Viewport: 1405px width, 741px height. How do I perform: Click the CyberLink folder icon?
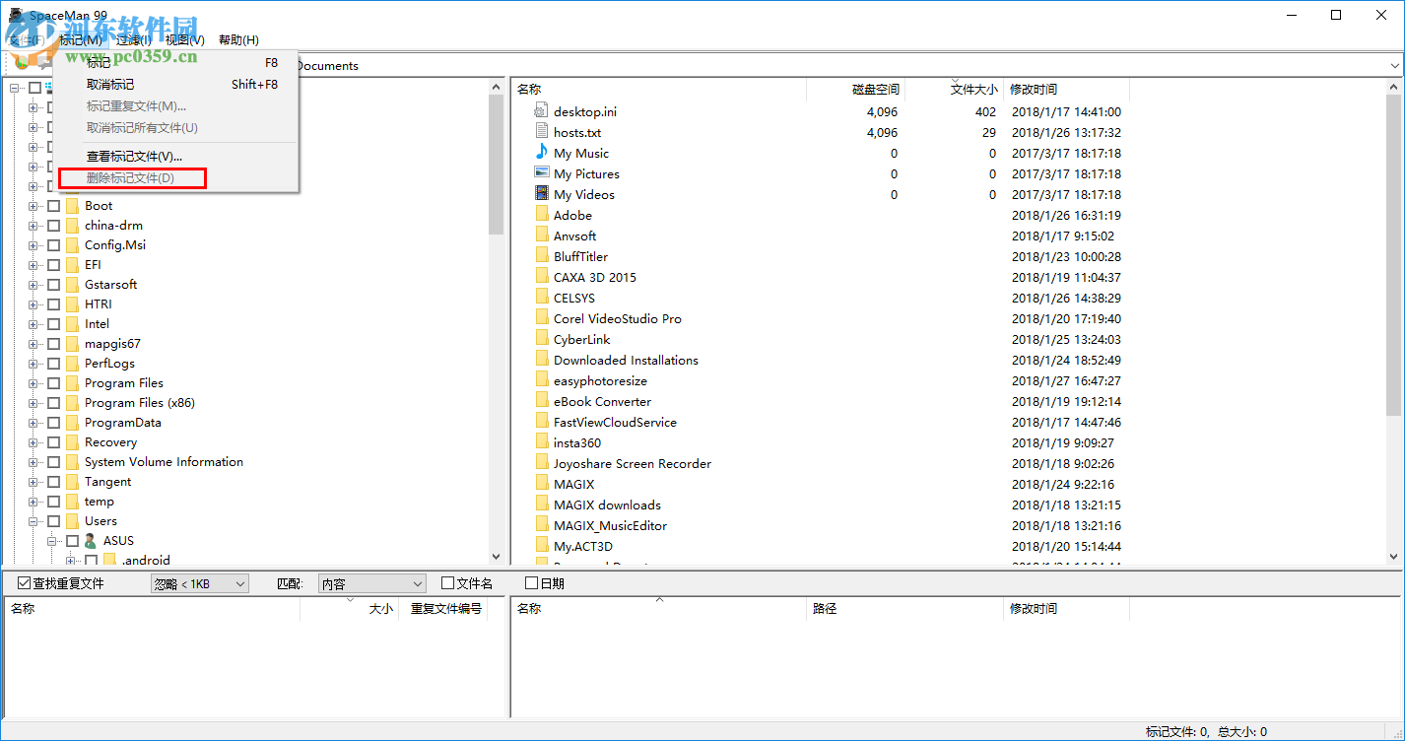tap(542, 339)
